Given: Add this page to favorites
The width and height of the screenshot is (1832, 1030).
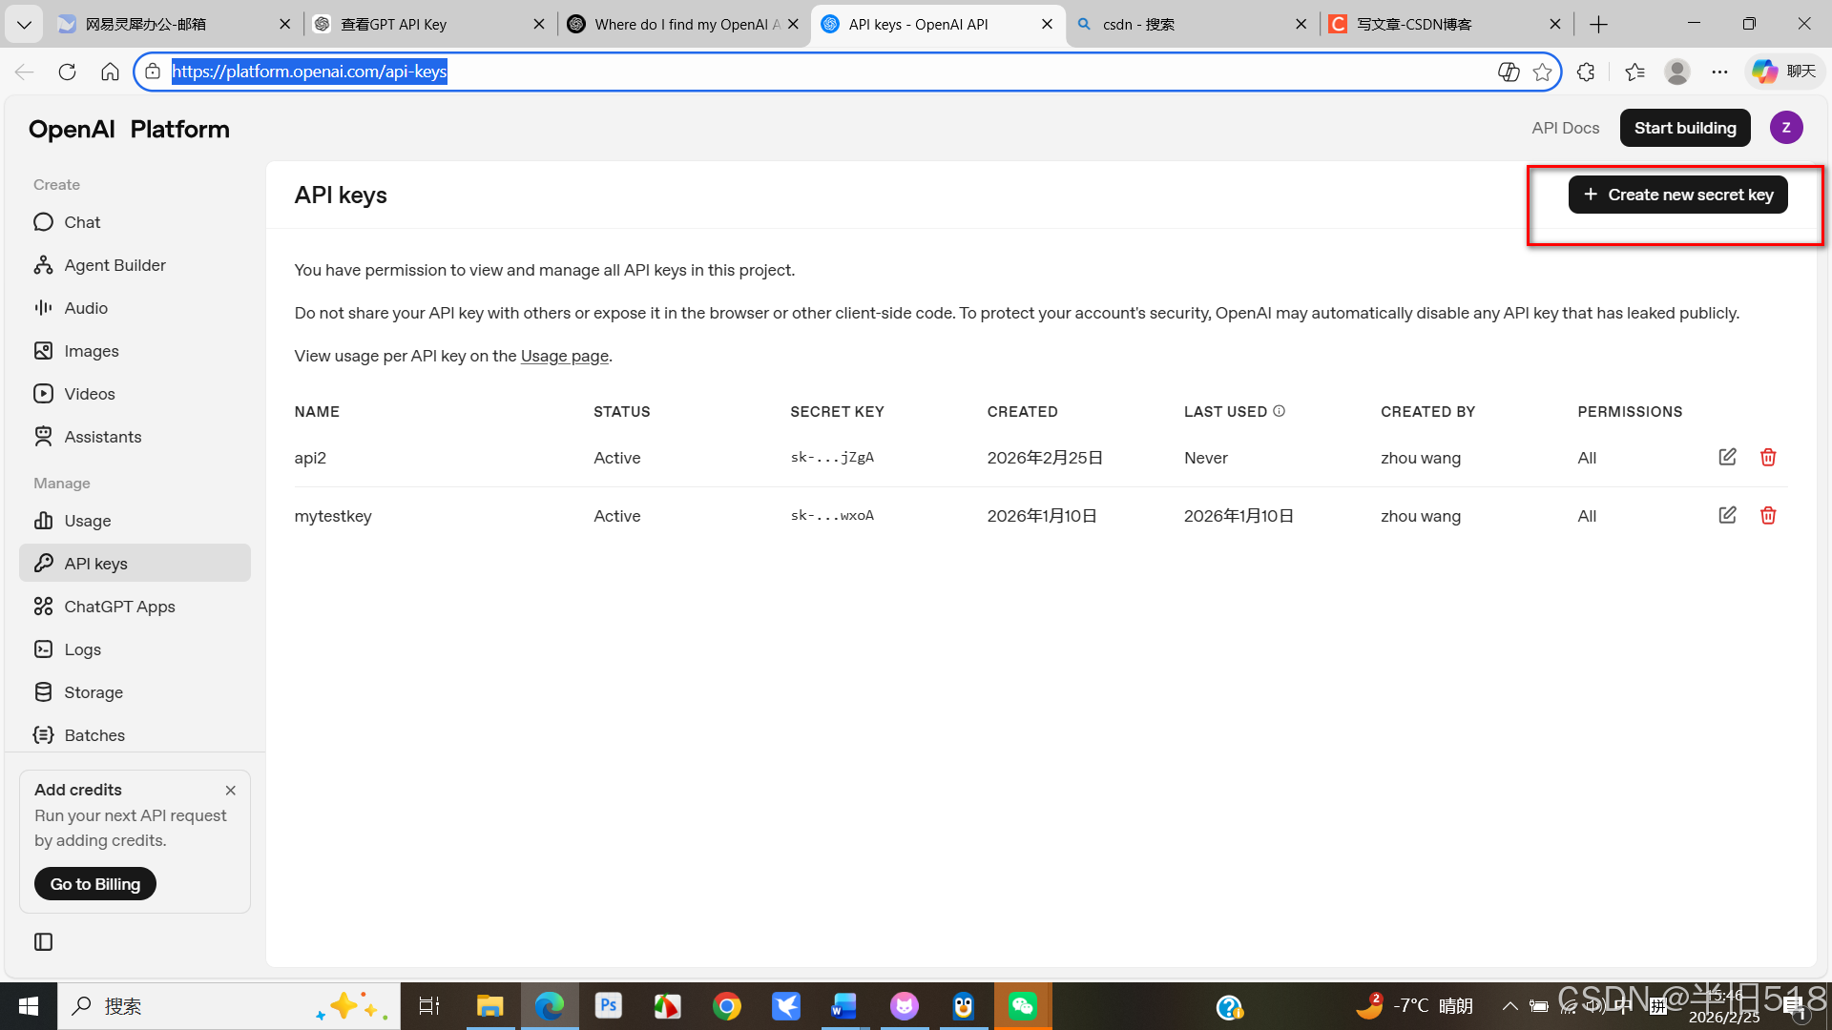Looking at the screenshot, I should [1542, 72].
